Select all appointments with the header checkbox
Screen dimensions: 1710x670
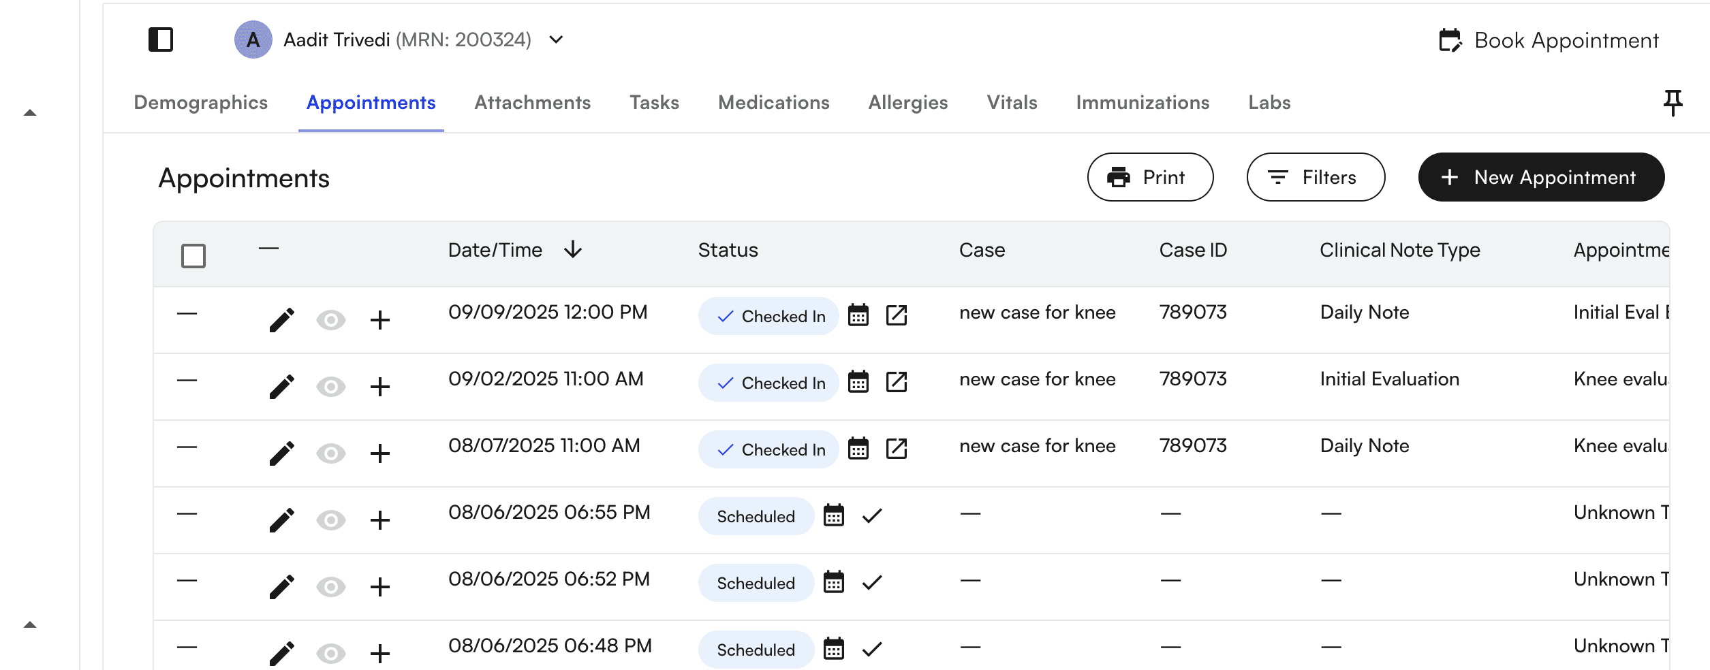point(193,256)
